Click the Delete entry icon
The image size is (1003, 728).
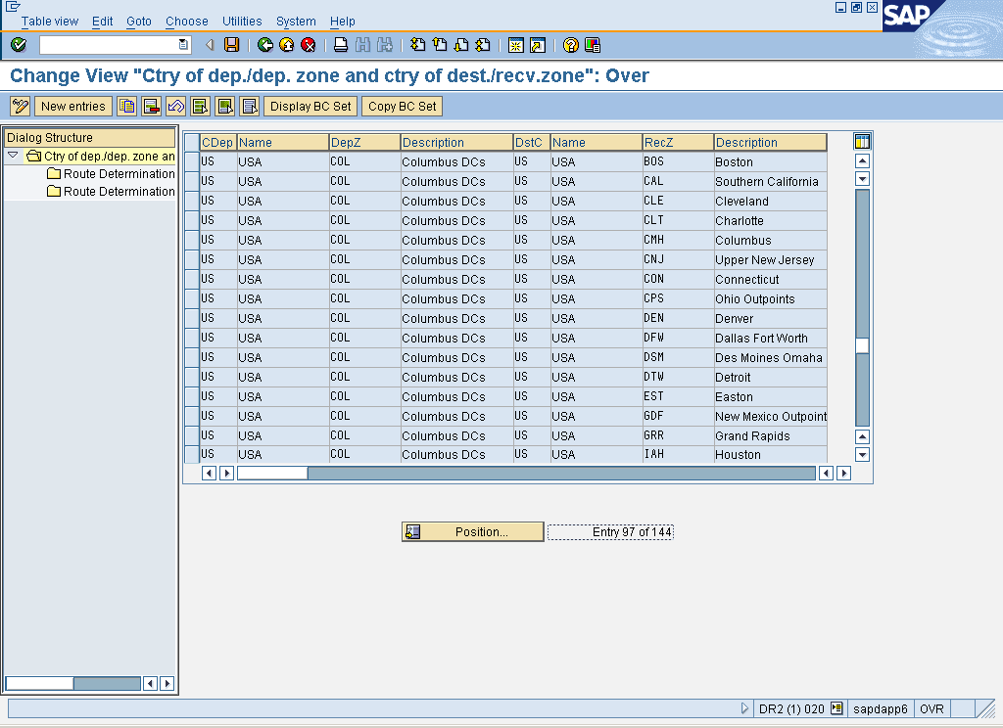[x=151, y=106]
